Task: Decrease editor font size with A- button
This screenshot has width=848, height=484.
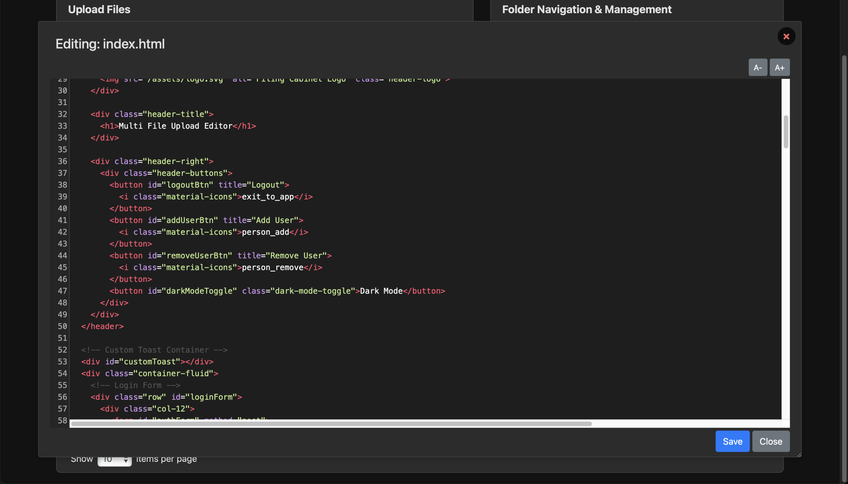Action: pyautogui.click(x=757, y=68)
